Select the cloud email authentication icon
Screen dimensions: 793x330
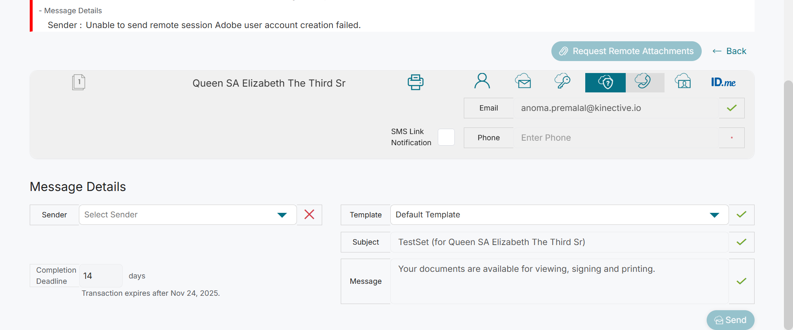click(x=523, y=81)
